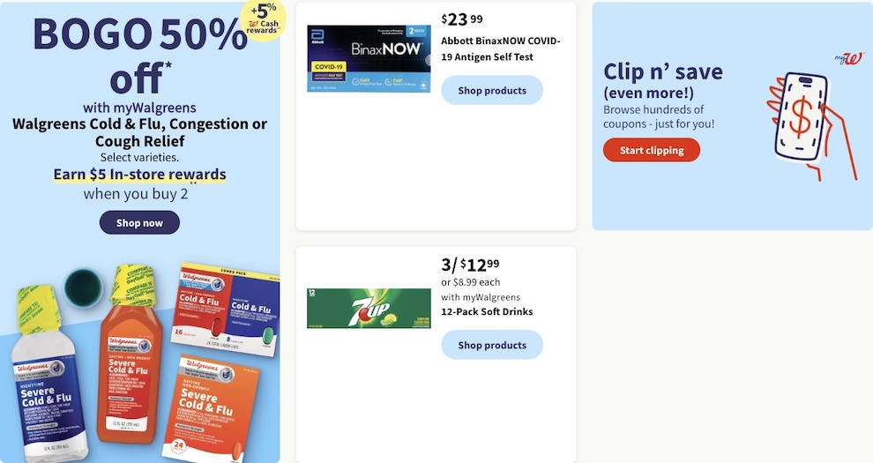Open the 12-Pack Soft Drinks title link
The height and width of the screenshot is (463, 873).
click(487, 311)
